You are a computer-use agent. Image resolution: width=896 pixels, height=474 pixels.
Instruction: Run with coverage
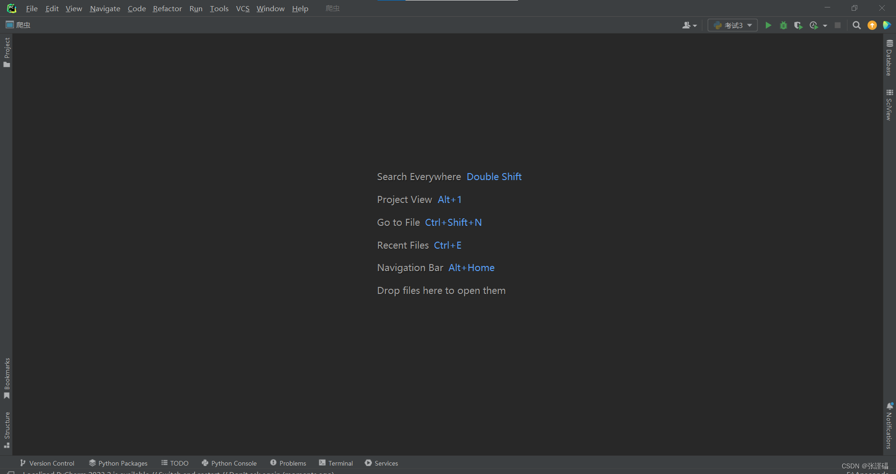(798, 25)
